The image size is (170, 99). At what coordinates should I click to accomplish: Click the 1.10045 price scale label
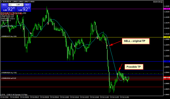click(167, 50)
